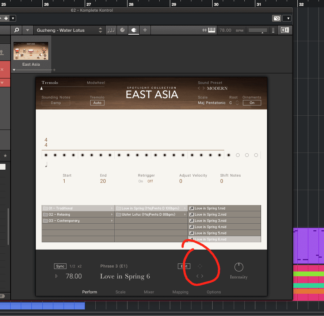Select previous sound preset arrow

point(199,88)
